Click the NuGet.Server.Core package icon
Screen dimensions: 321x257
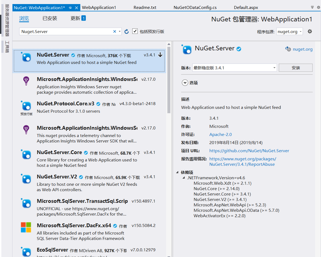tap(26, 154)
